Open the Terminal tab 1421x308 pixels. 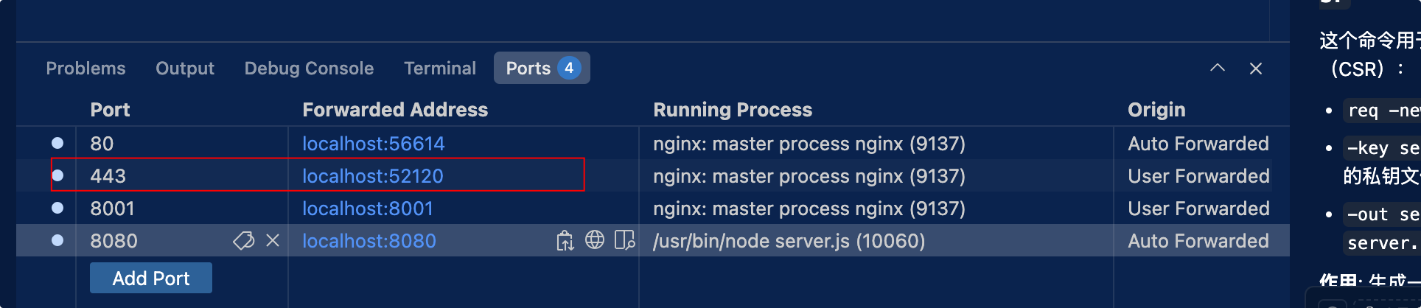pos(440,69)
